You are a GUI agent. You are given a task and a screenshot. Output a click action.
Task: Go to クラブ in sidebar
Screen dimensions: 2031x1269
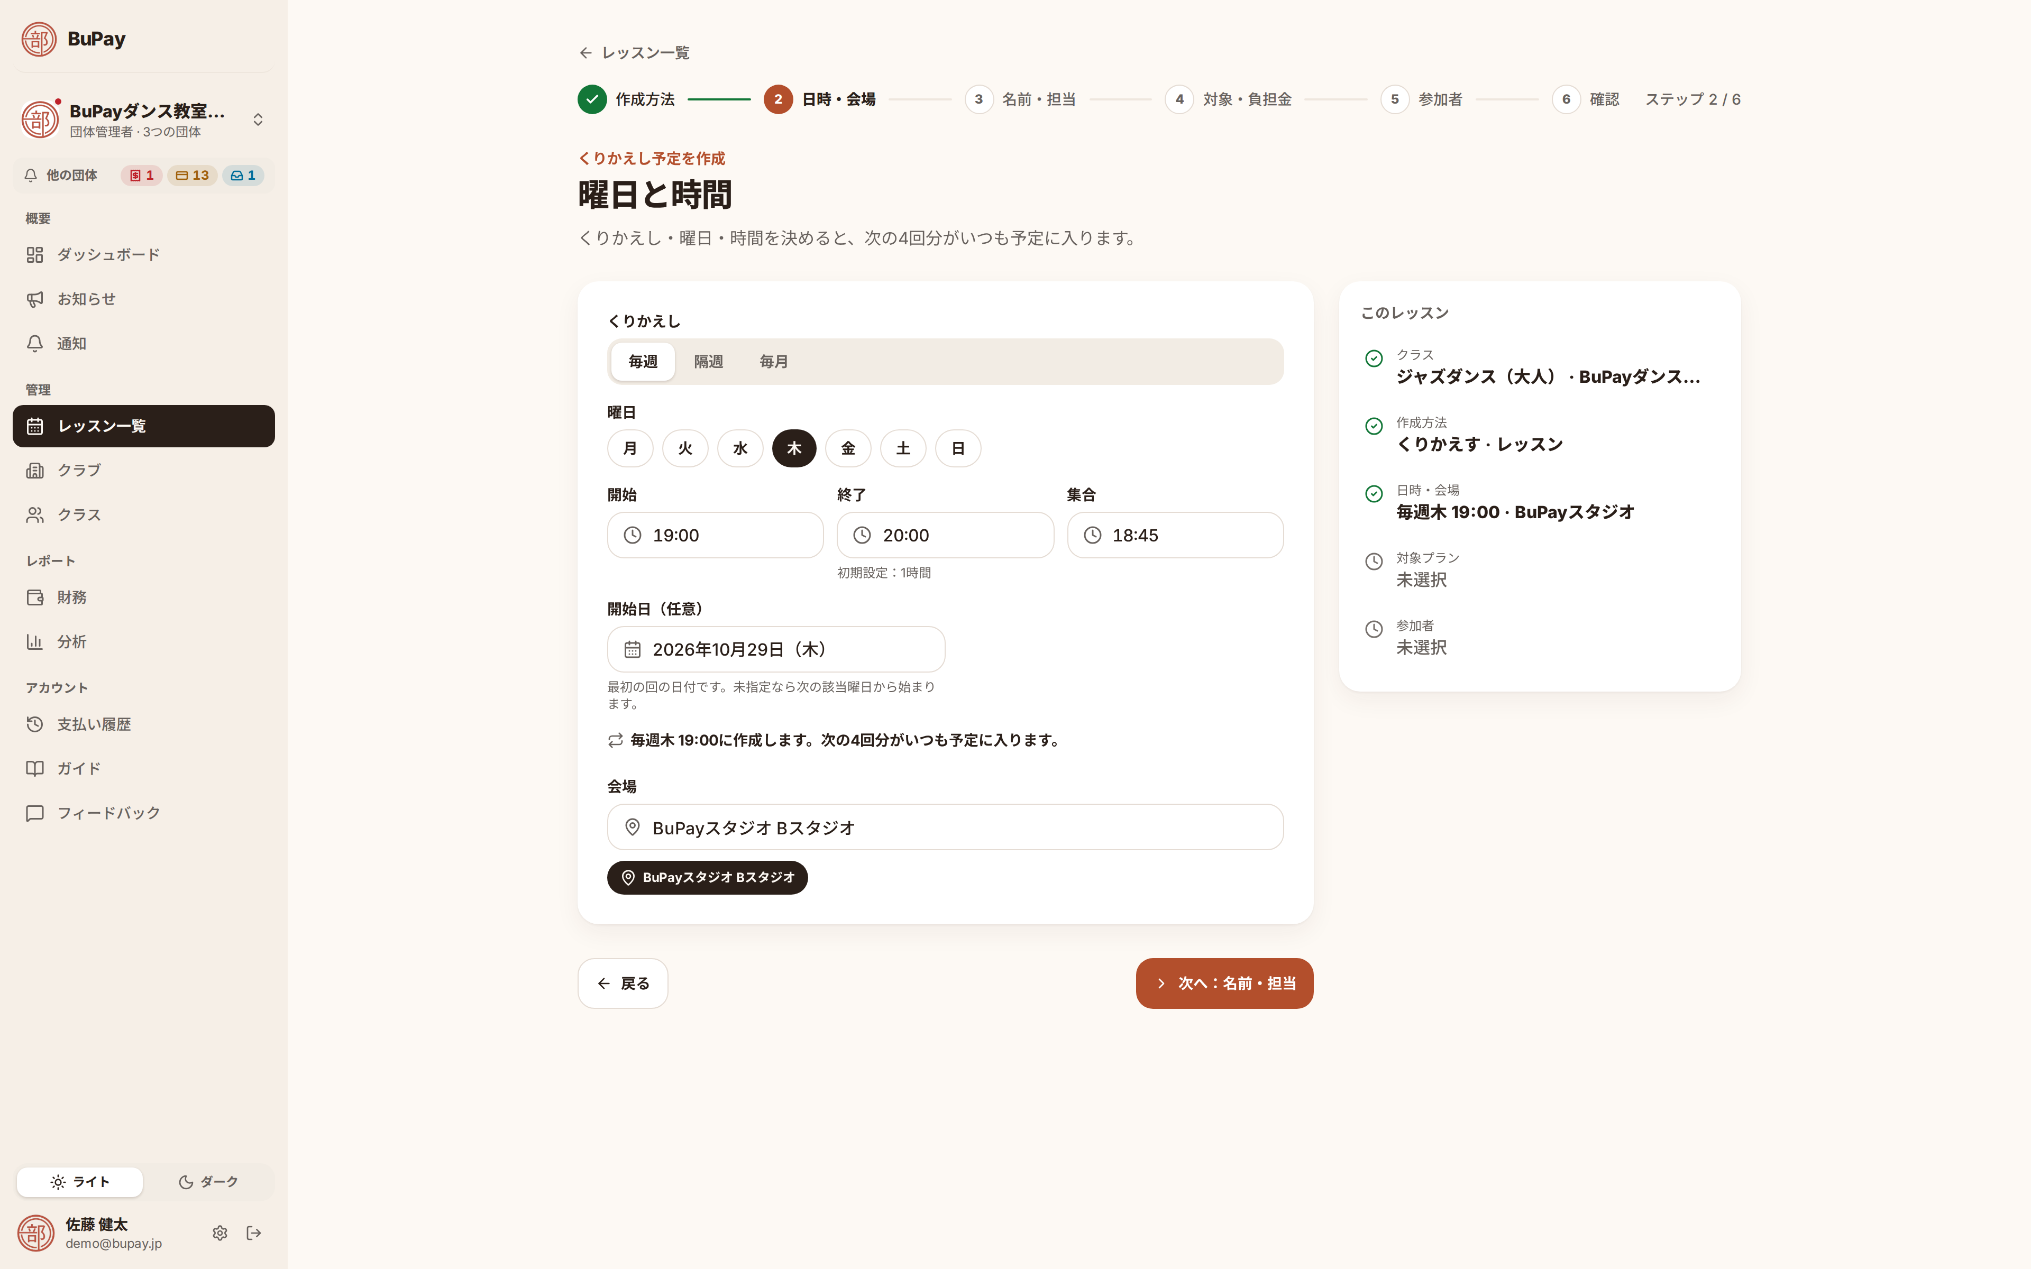(143, 470)
